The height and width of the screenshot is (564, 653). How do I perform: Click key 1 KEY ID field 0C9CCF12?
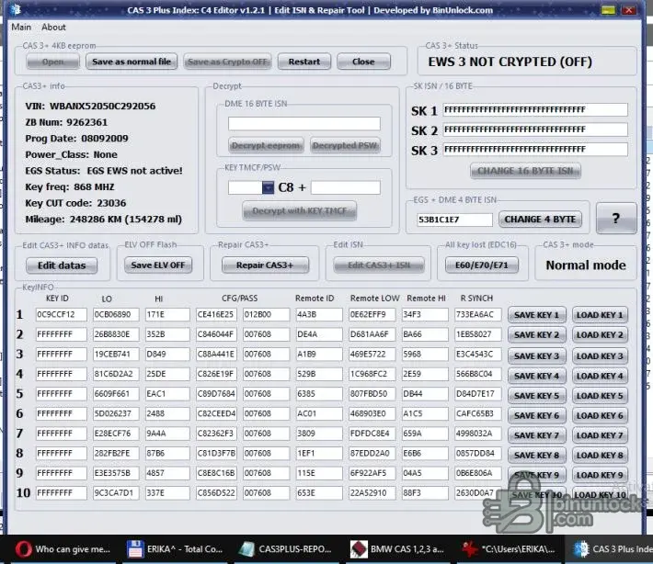point(62,314)
